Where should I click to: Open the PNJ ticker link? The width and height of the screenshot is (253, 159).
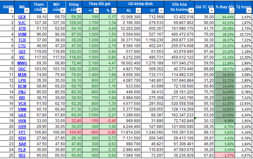[x=22, y=92]
